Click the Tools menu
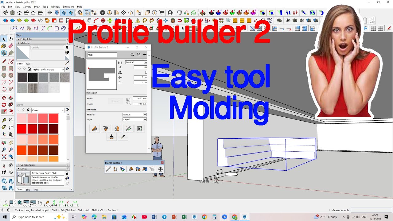Screen dimensions: 393x221 click(45, 6)
